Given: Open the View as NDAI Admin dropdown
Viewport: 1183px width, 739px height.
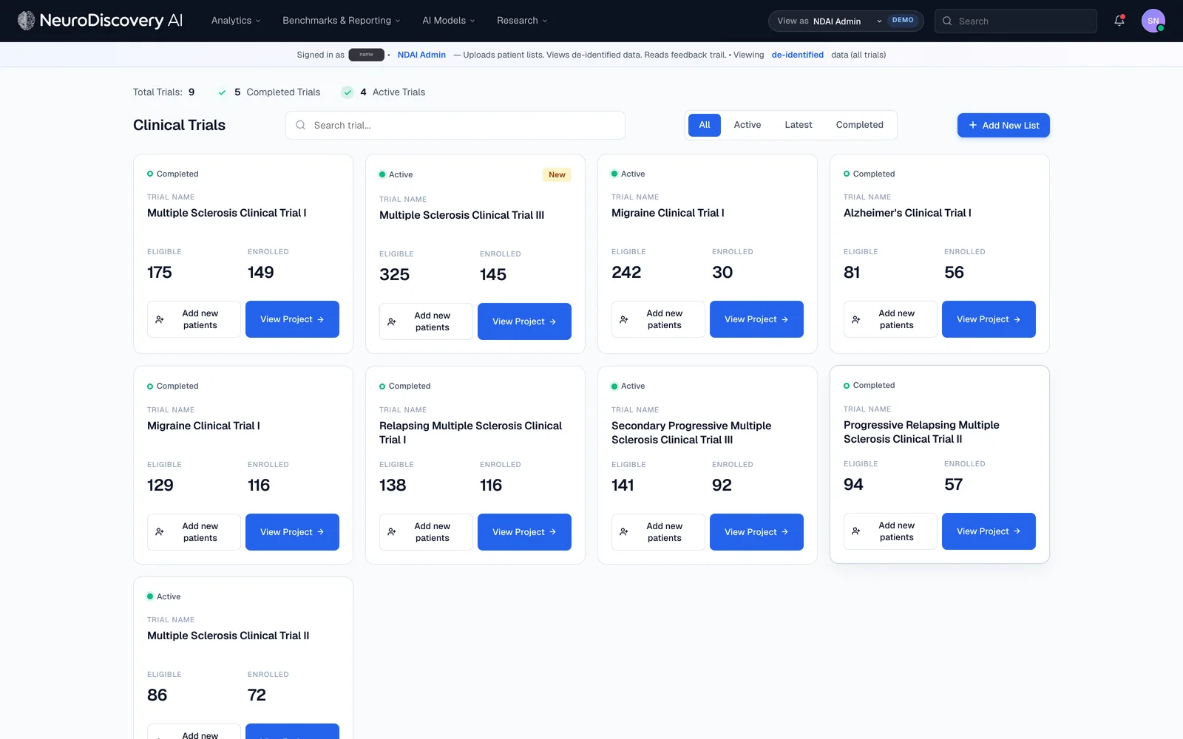Looking at the screenshot, I should [x=846, y=21].
